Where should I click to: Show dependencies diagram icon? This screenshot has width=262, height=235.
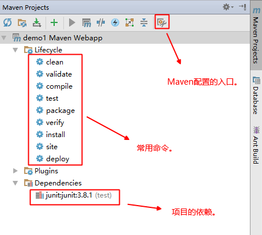(130, 22)
